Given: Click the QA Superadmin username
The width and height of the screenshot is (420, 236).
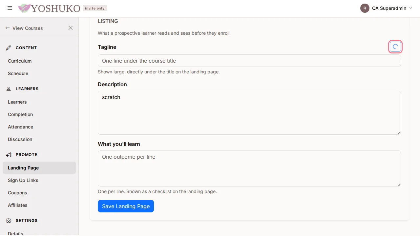Looking at the screenshot, I should tap(389, 8).
